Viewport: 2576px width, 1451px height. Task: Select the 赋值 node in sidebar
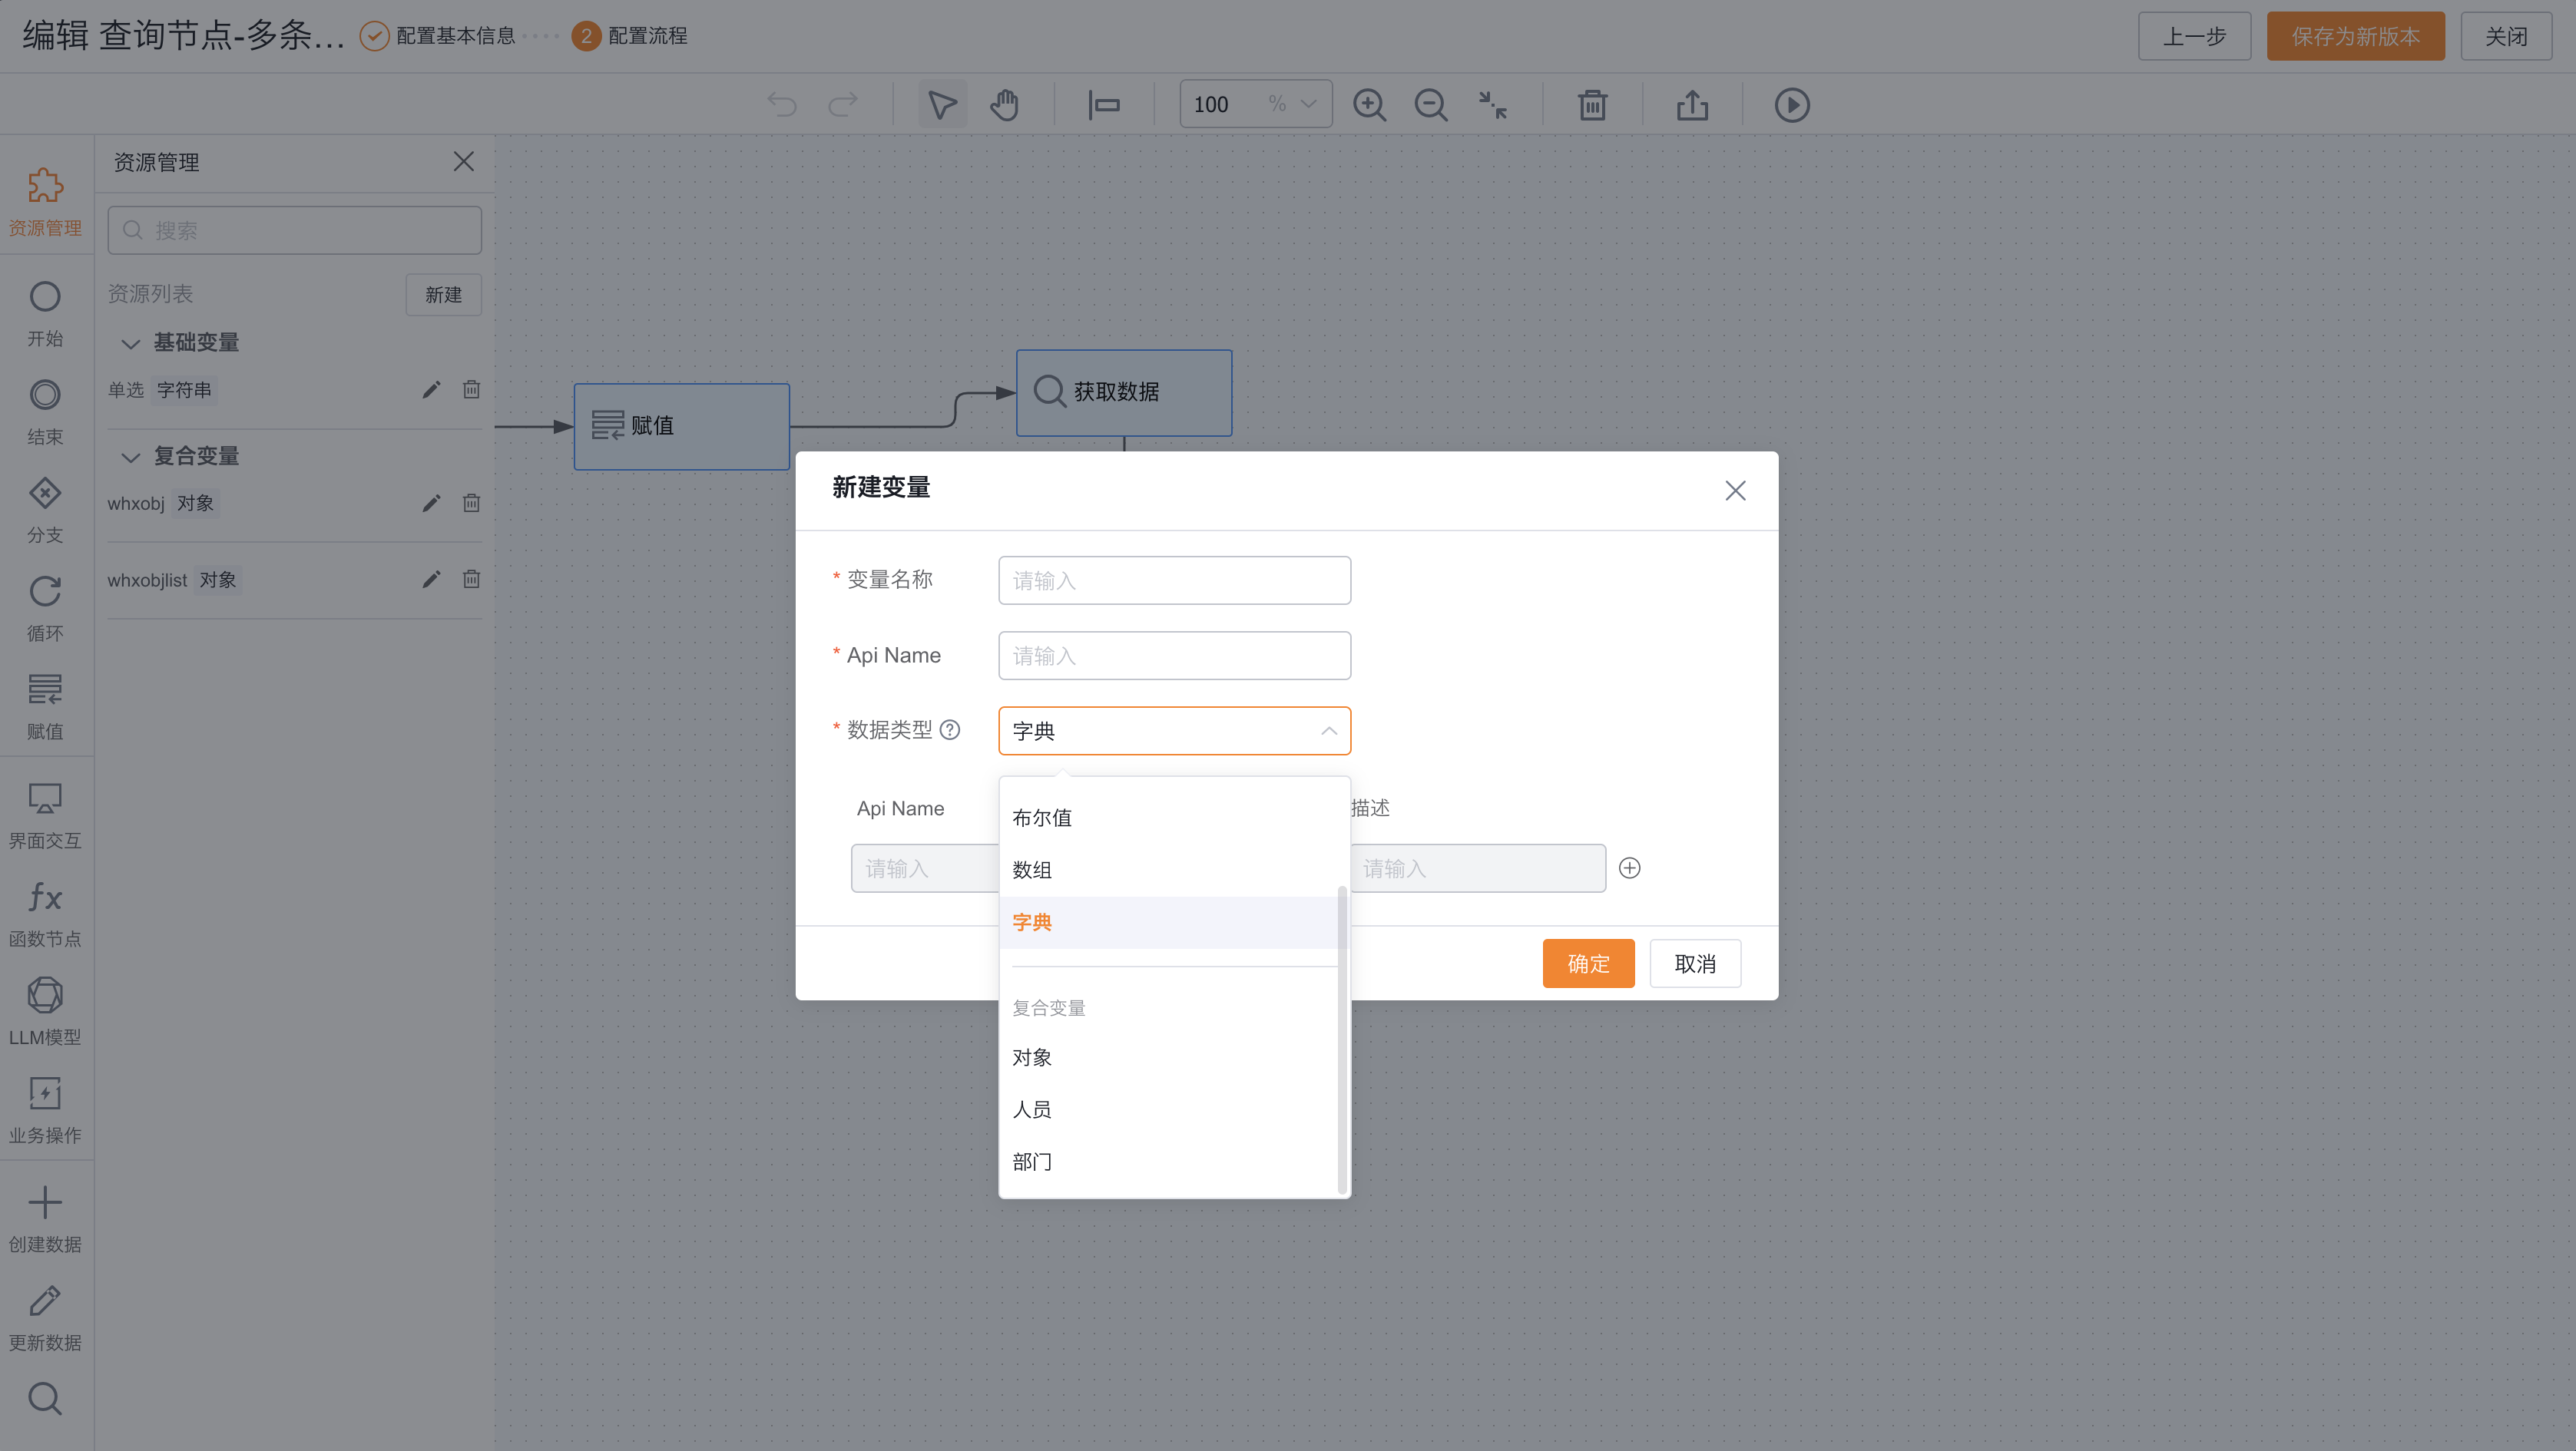click(x=45, y=706)
